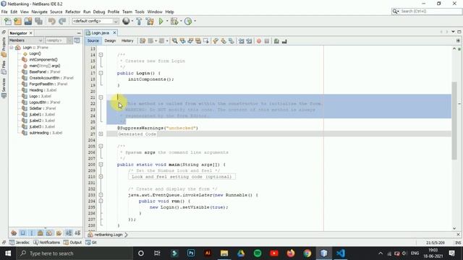Screen dimensions: 463x260
Task: Toggle Show Inner Classes navigator filter
Action: (x=49, y=233)
